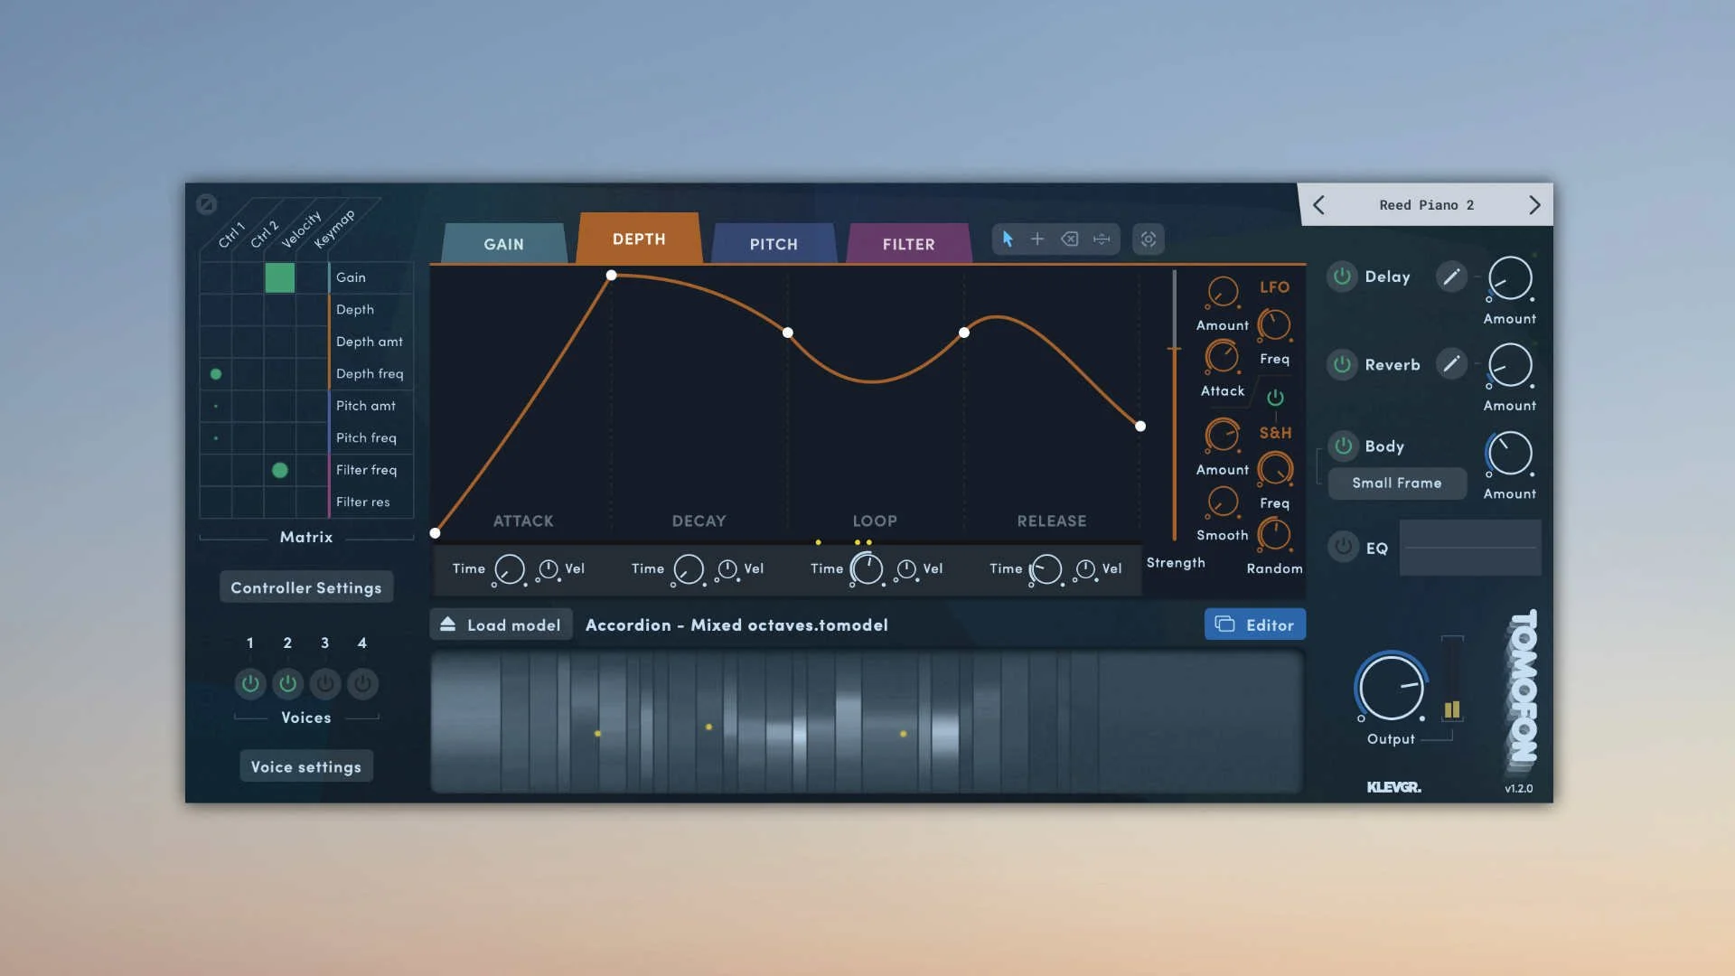Click the Output level knob
The image size is (1735, 976).
[x=1391, y=688]
